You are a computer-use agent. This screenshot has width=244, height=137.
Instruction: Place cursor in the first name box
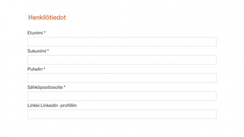[x=122, y=42]
